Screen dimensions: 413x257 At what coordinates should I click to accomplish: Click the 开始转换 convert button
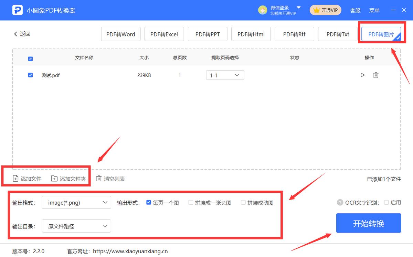point(368,223)
